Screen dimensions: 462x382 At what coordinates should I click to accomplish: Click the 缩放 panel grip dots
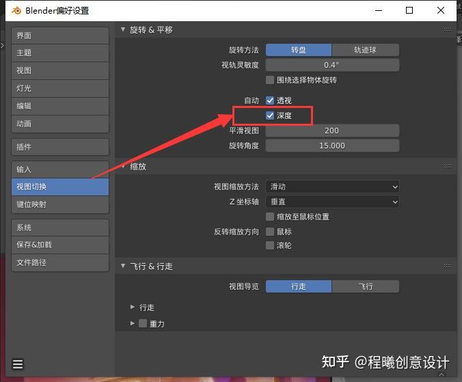tap(448, 167)
